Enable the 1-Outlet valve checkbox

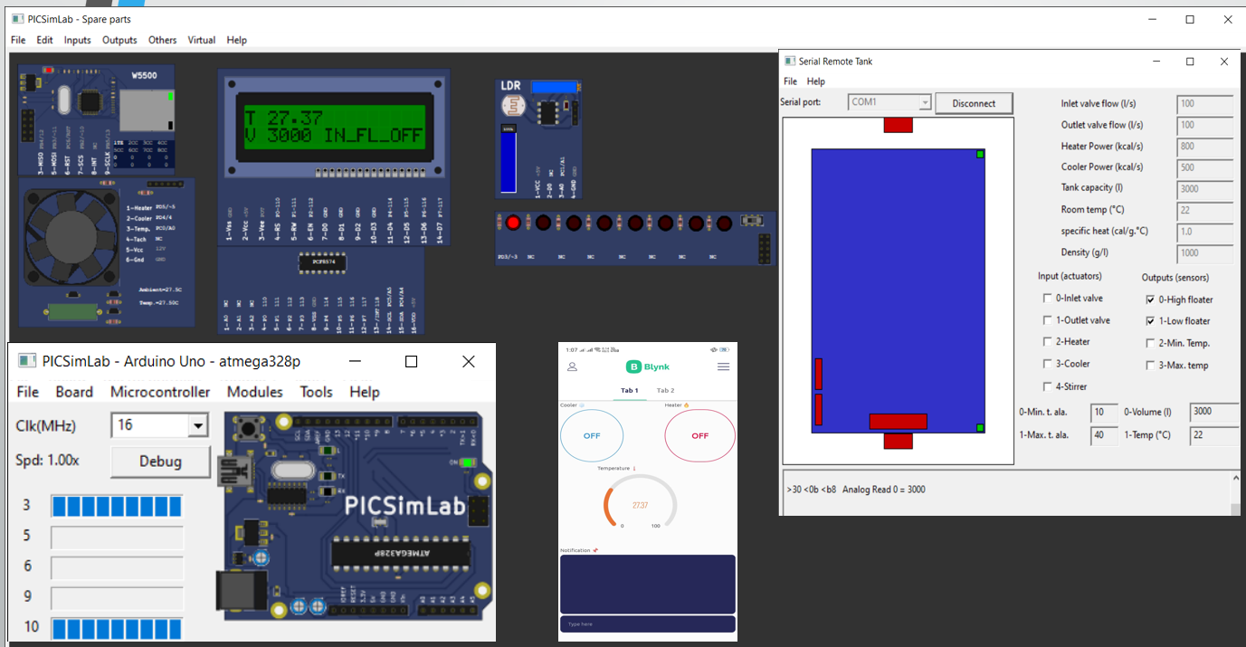(1048, 319)
